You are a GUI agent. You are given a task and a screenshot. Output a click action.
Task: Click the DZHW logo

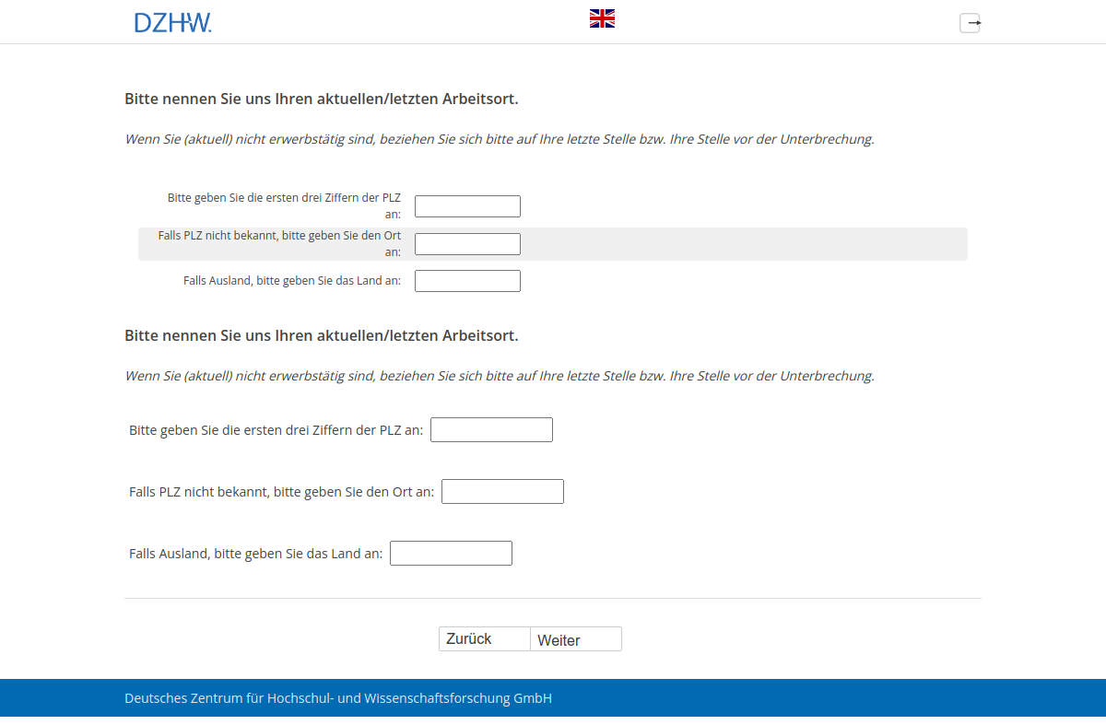tap(172, 23)
